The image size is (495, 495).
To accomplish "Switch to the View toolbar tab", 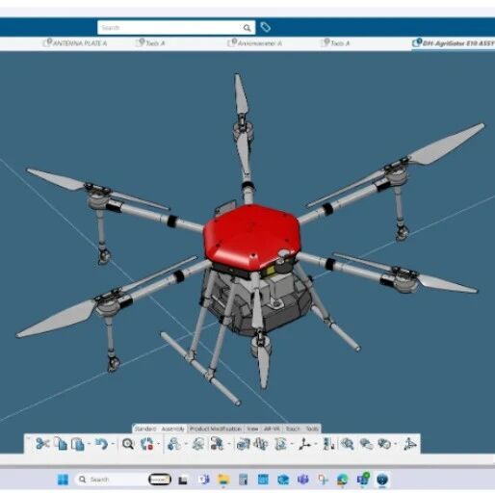I will click(252, 429).
